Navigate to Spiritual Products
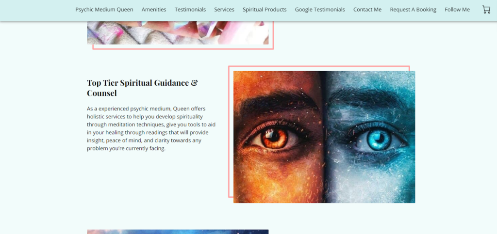Image resolution: width=497 pixels, height=234 pixels. 265,10
